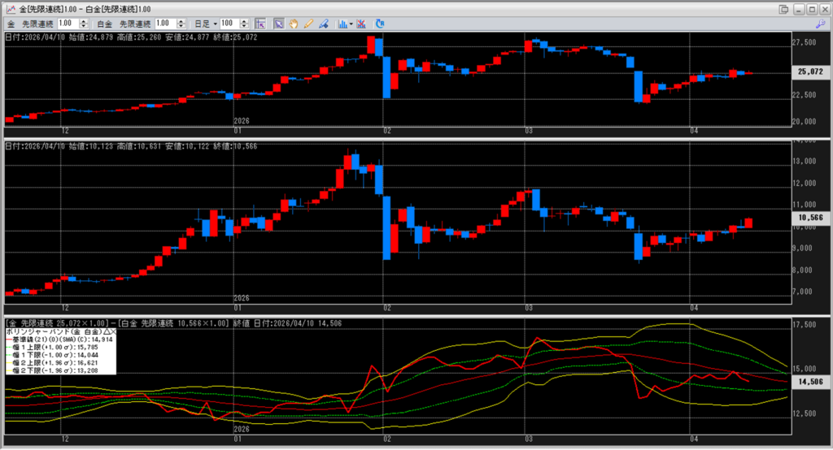The image size is (833, 450).
Task: Open the indicator tool dropdown arrow
Action: click(x=351, y=24)
